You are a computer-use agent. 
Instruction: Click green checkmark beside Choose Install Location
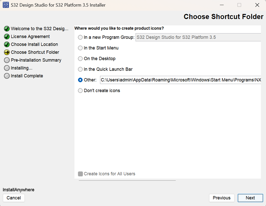tap(7, 44)
